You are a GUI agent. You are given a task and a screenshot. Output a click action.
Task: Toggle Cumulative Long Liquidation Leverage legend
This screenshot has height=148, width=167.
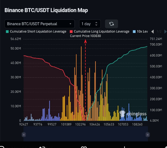coord(100,31)
